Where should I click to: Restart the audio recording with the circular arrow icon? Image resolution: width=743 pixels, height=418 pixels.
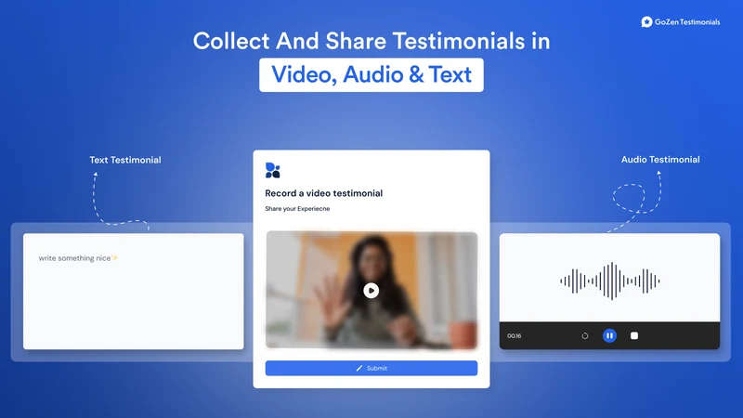pos(585,335)
